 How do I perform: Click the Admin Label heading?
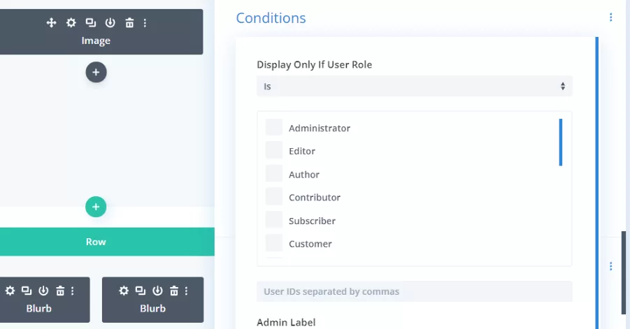(x=286, y=322)
